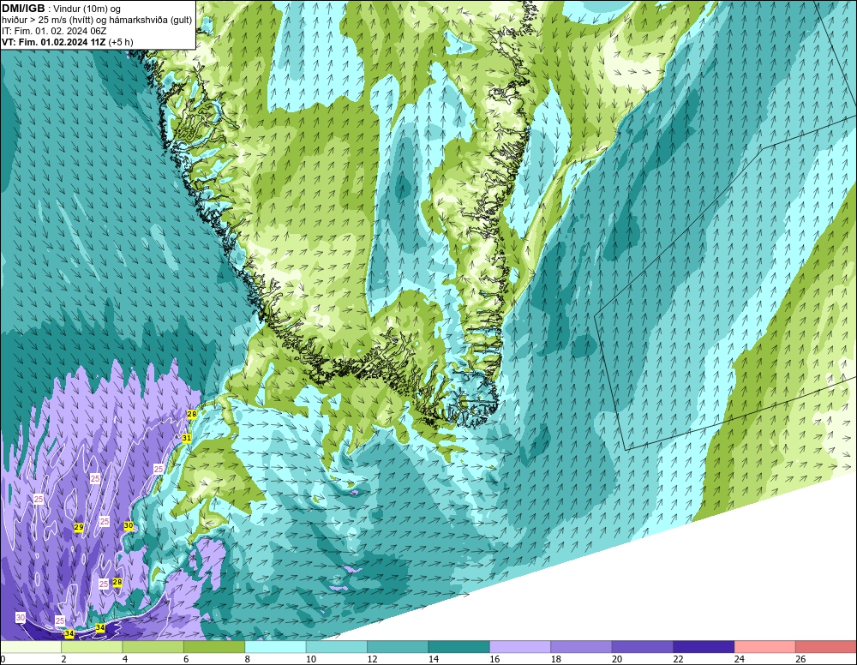
Task: Click the 12–14 m/s teal legend swatch
Action: coord(398,647)
